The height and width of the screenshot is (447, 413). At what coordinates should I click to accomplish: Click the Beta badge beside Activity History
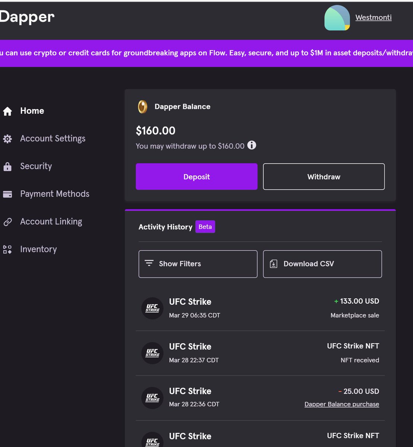(x=205, y=227)
